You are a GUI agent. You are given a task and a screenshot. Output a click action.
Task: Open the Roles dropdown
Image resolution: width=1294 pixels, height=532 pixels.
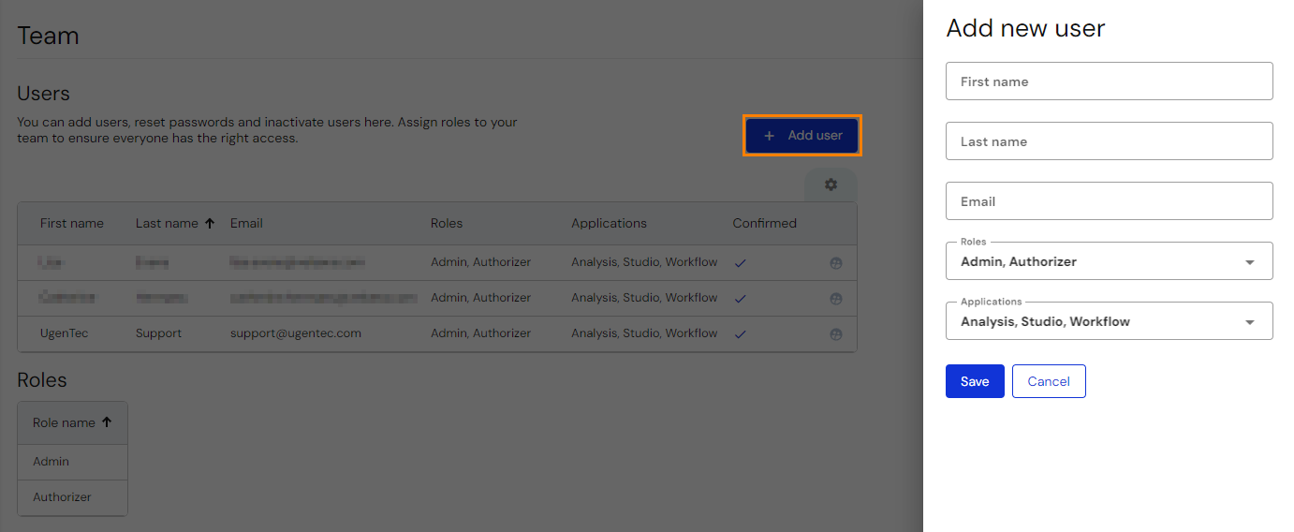click(1110, 261)
